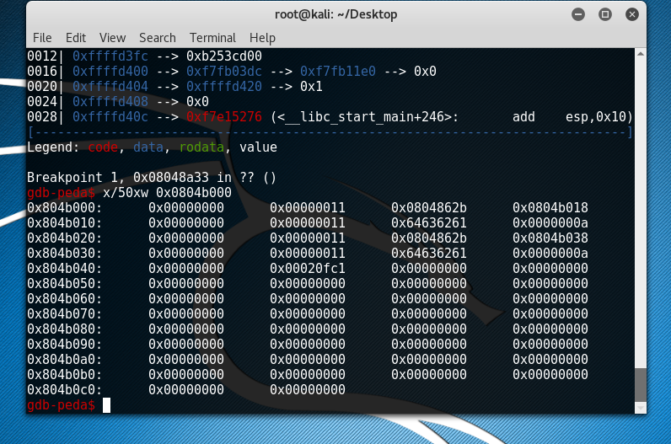Click the memory row label 0x804b0b0:
Image resolution: width=671 pixels, height=444 pixels.
point(65,375)
